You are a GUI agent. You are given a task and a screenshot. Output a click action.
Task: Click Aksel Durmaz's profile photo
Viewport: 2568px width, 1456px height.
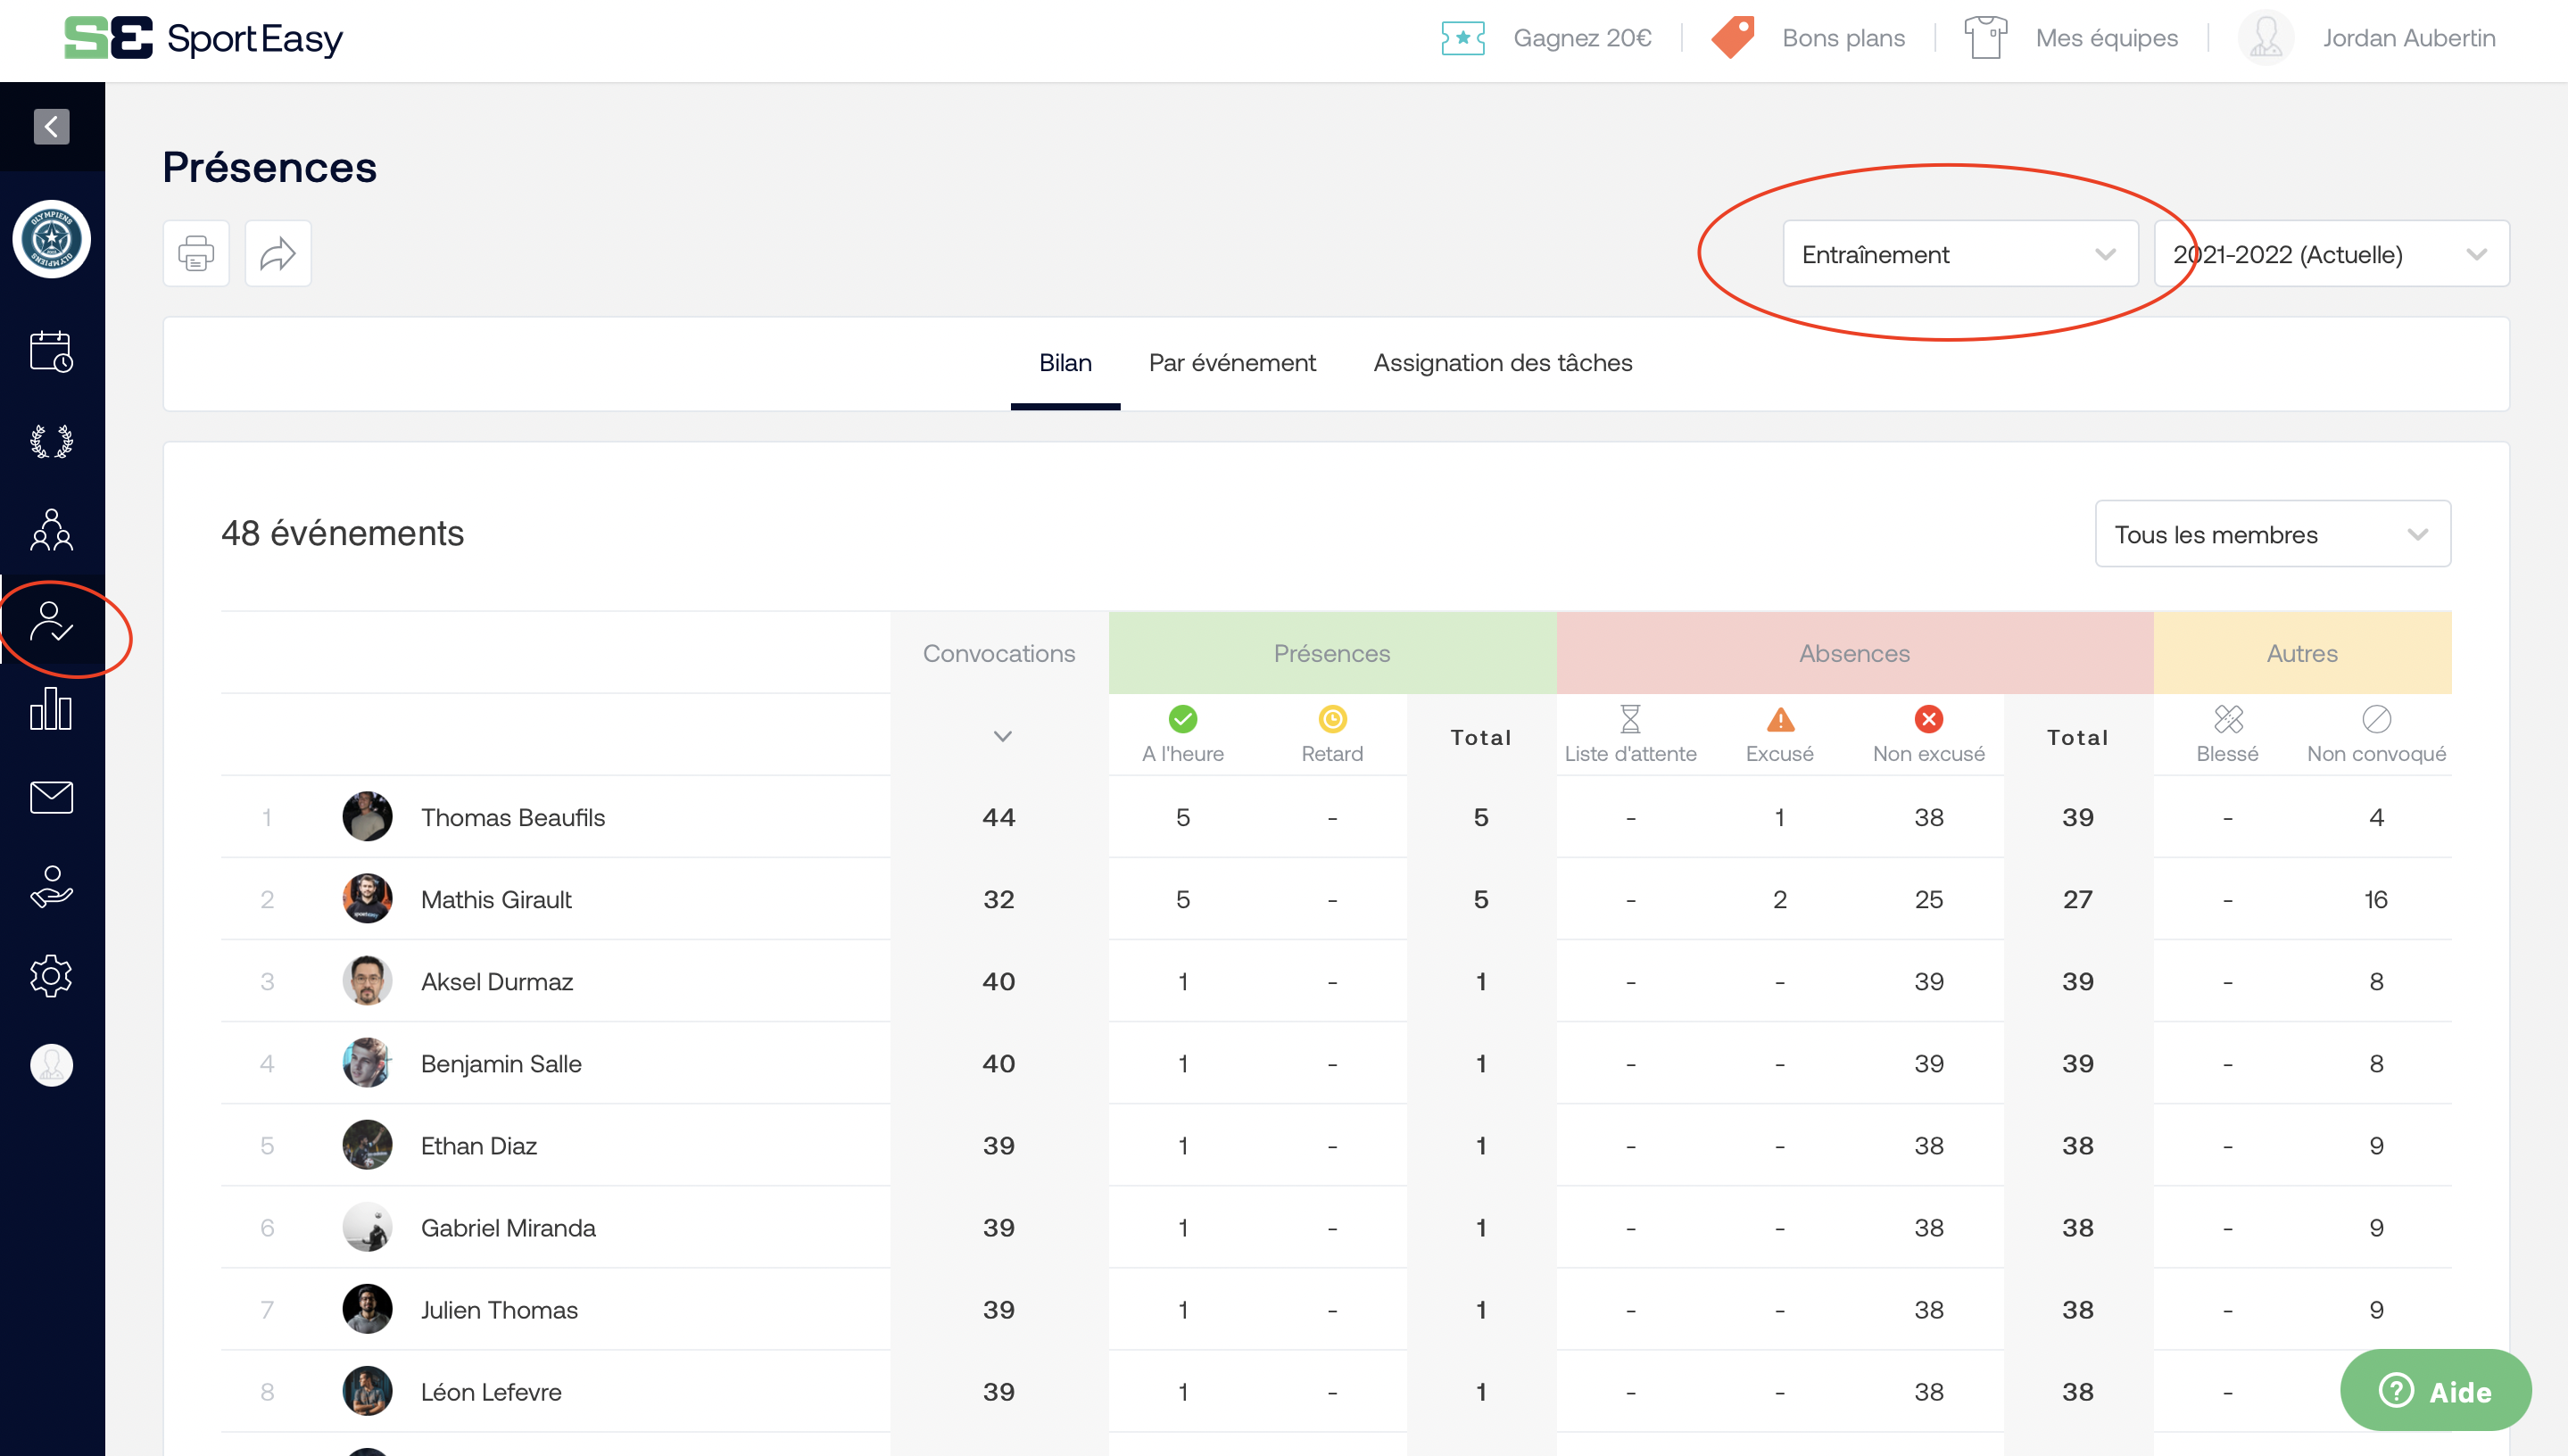[x=367, y=981]
